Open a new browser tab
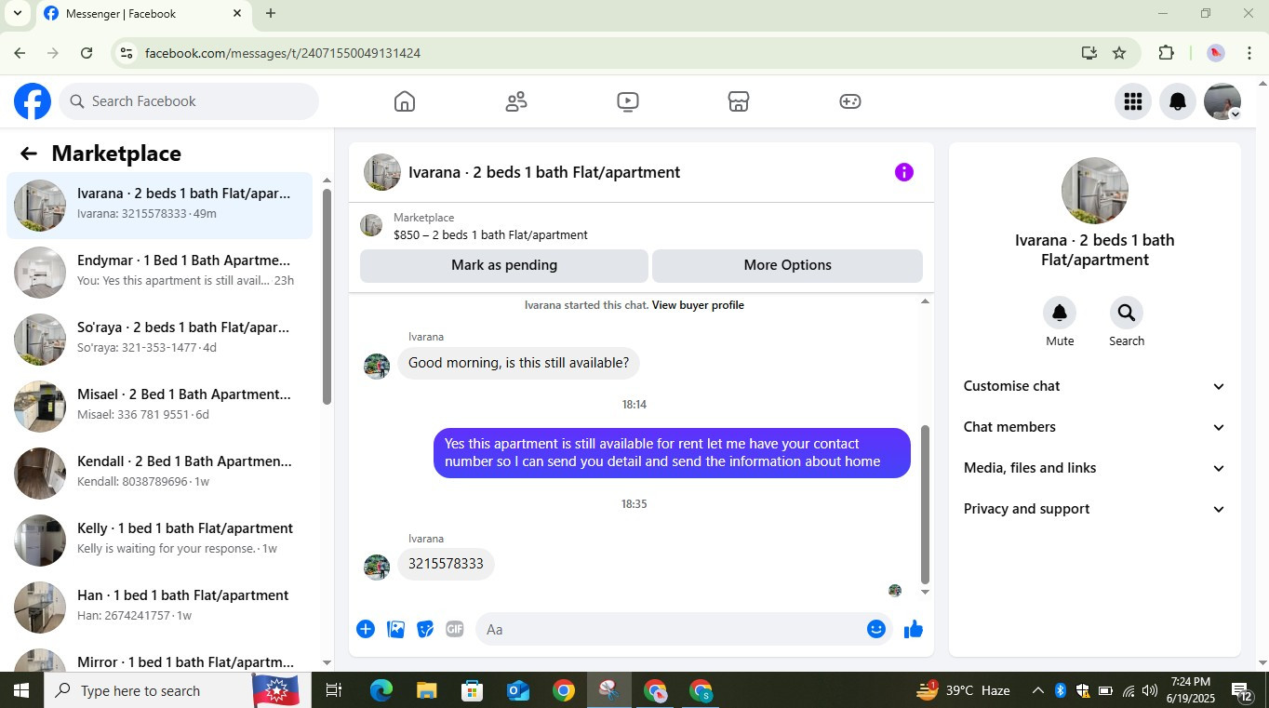1269x708 pixels. [x=271, y=13]
